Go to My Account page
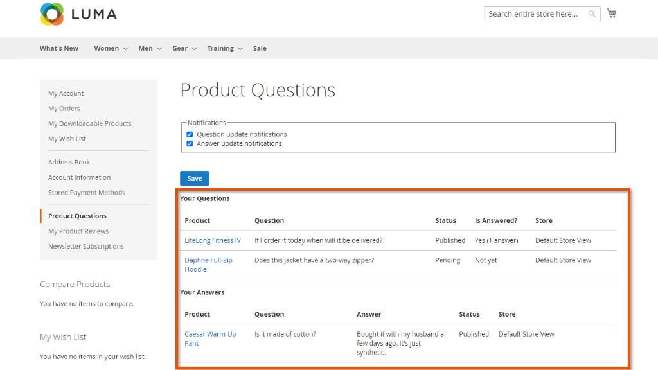Viewport: 658px width, 370px height. point(66,93)
